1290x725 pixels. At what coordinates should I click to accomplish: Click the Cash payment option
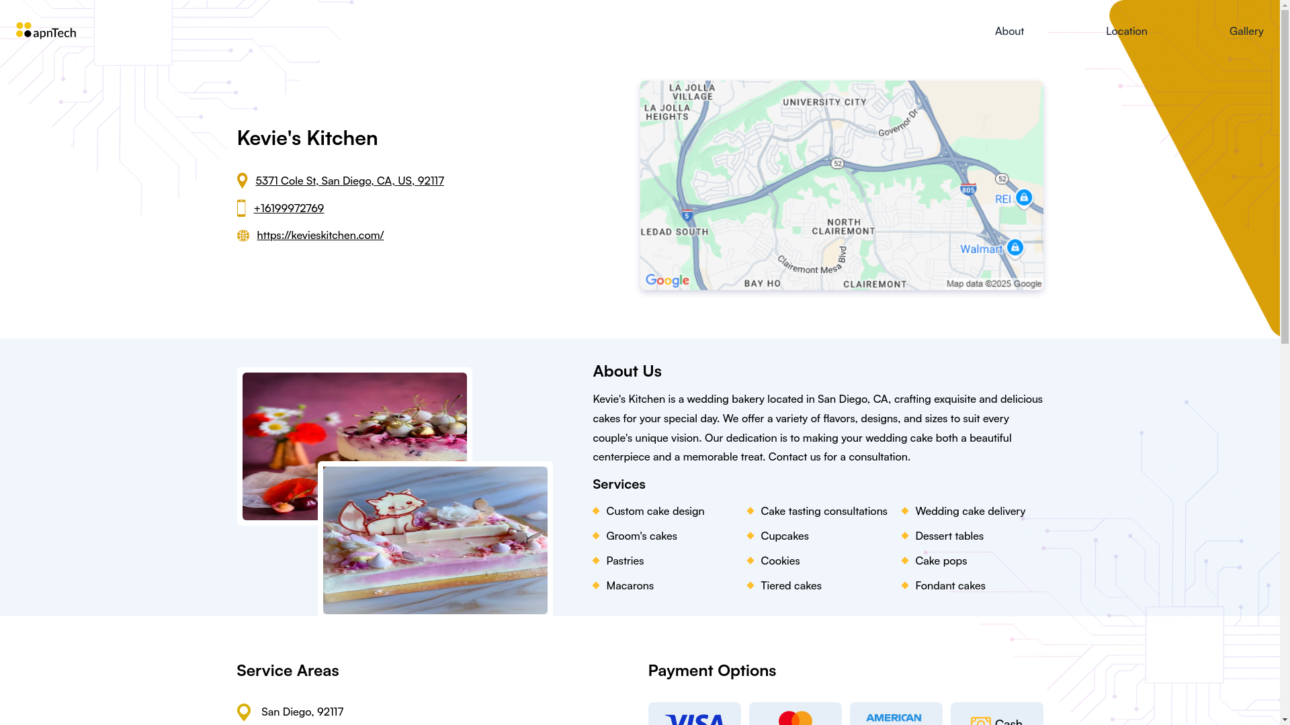click(996, 714)
